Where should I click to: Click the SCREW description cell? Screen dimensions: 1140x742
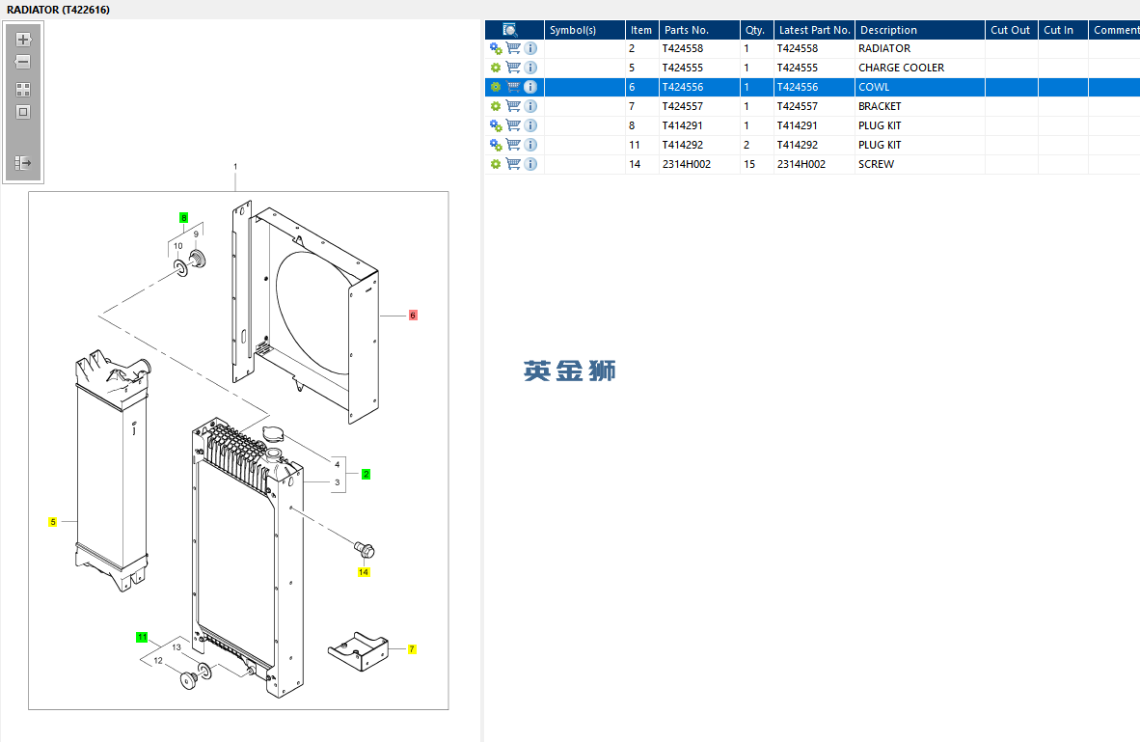(x=920, y=164)
